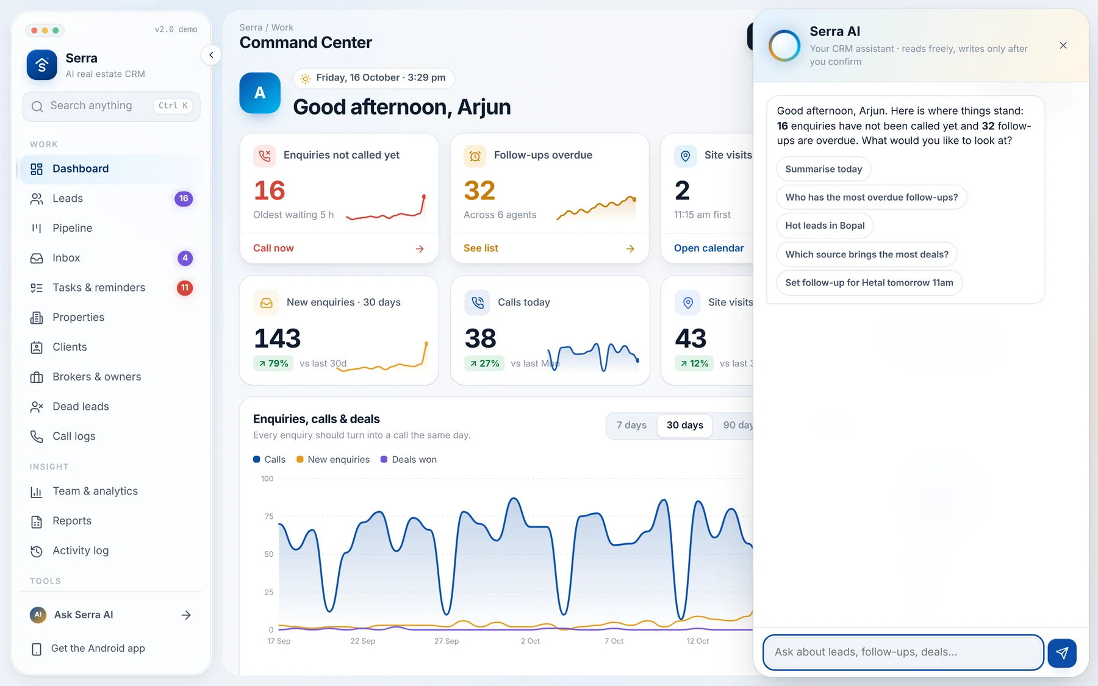Click Who has the most overdue follow-ups suggestion
1098x686 pixels.
click(871, 197)
